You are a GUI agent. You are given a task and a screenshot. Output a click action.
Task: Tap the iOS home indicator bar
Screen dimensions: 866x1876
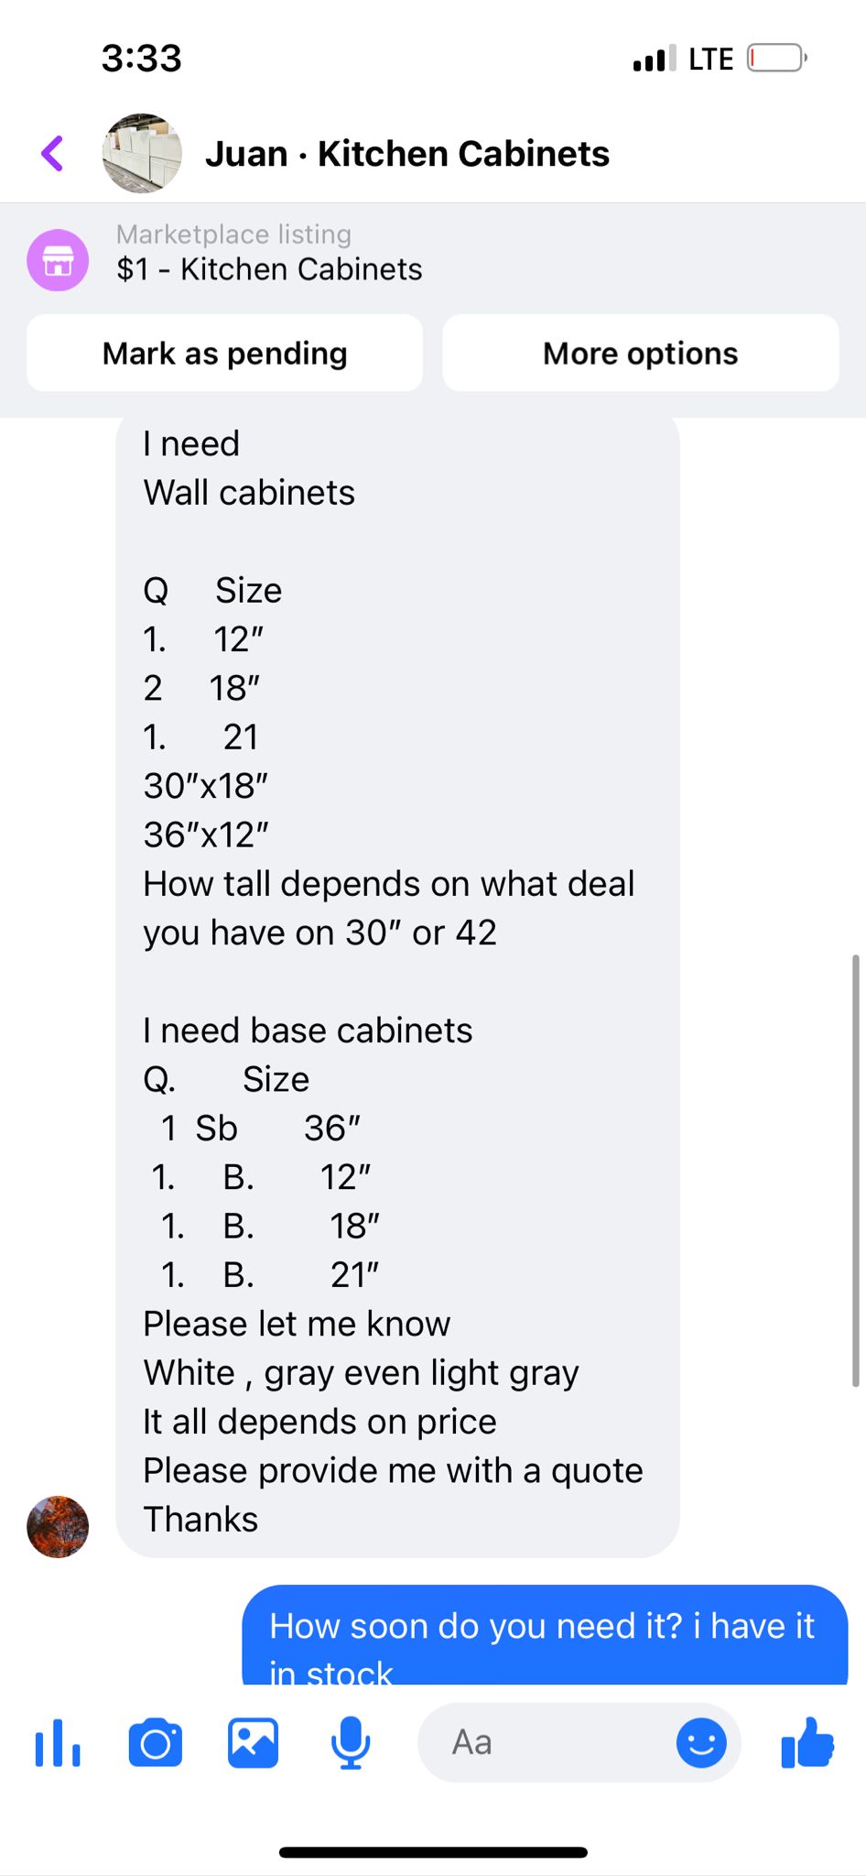pyautogui.click(x=433, y=1852)
